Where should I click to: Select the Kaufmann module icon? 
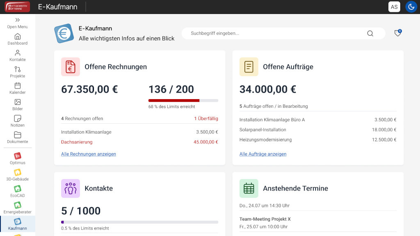point(17,224)
